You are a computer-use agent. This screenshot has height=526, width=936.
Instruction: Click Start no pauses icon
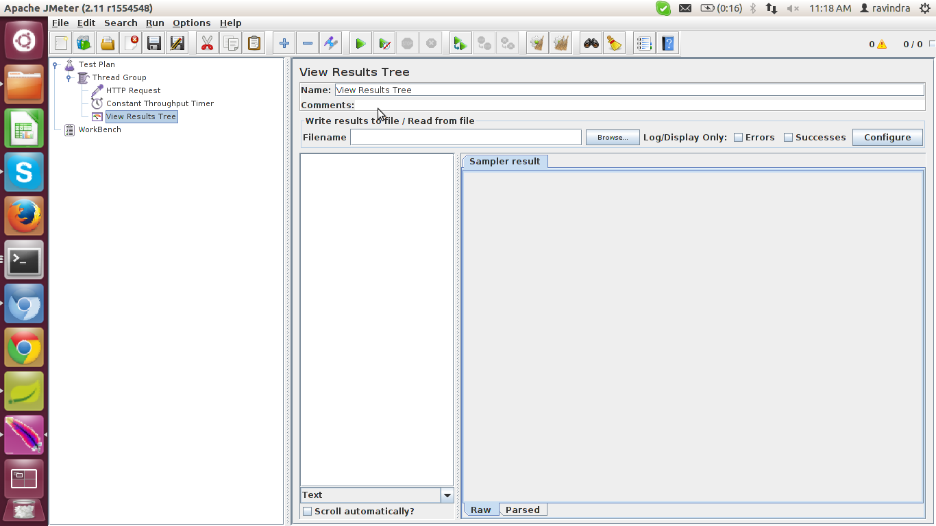(x=384, y=44)
